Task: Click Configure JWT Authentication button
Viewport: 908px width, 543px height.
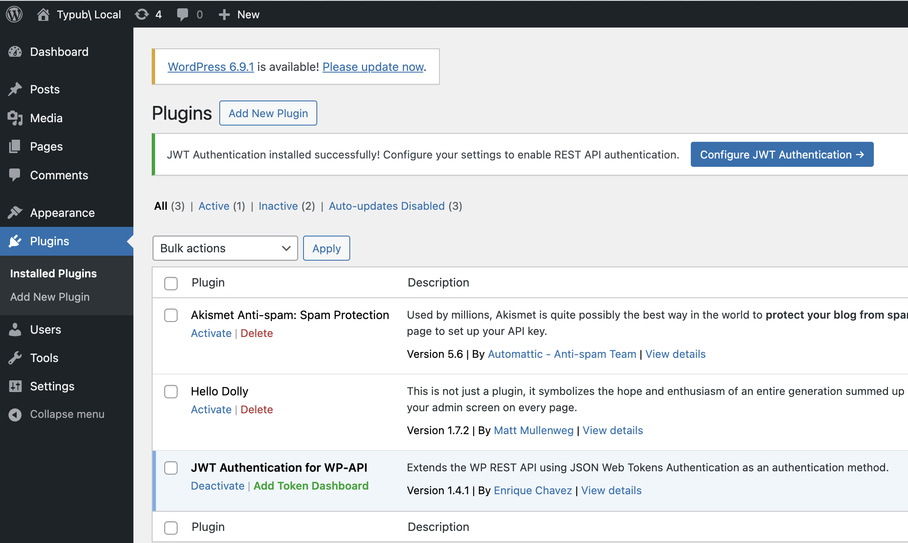Action: (781, 154)
